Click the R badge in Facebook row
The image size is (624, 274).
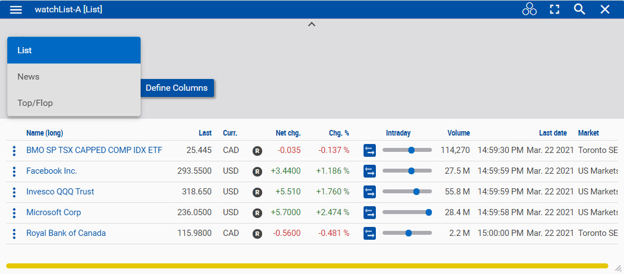pyautogui.click(x=258, y=171)
